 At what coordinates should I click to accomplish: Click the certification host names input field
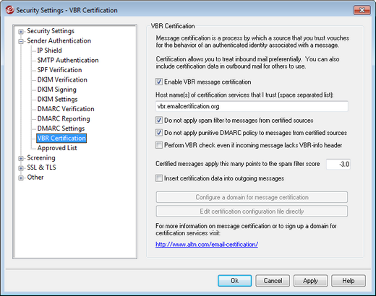(252, 106)
